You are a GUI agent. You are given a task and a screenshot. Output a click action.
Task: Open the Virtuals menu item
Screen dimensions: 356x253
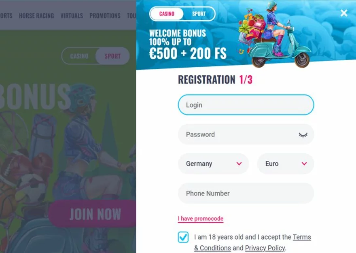(72, 16)
